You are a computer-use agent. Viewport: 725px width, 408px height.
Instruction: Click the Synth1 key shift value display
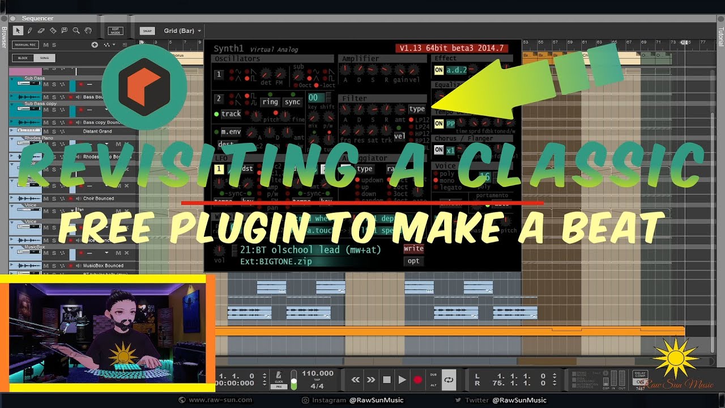(x=316, y=98)
